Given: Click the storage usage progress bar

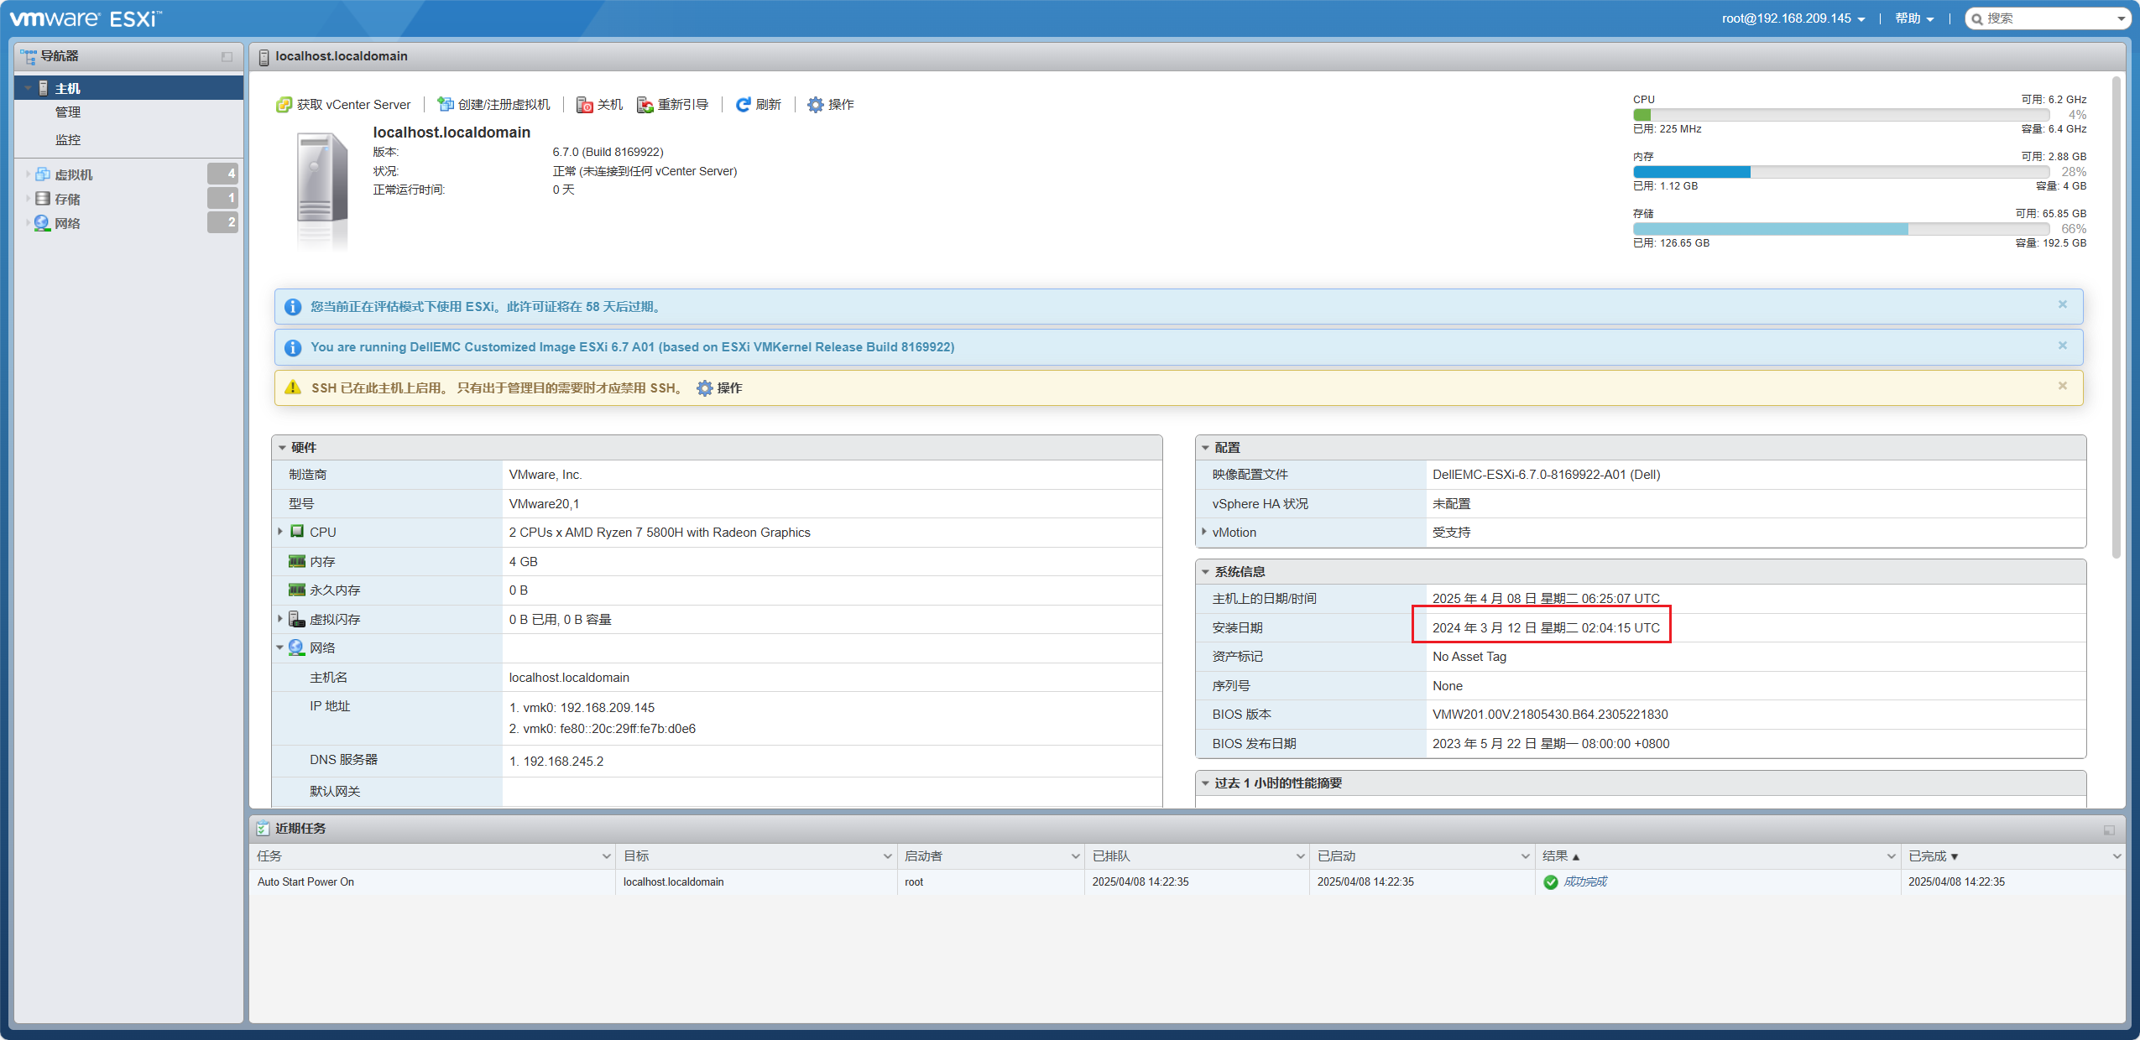Looking at the screenshot, I should [x=1841, y=229].
